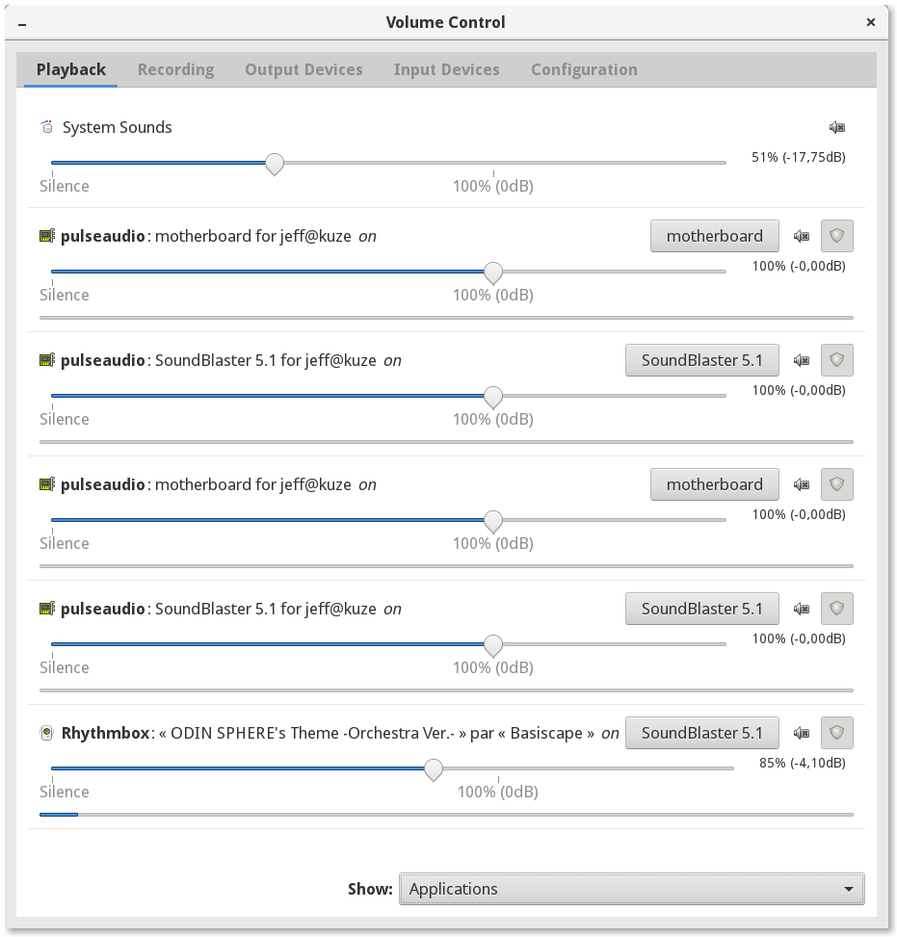Click lock icon on second motherboard stream

coord(836,484)
